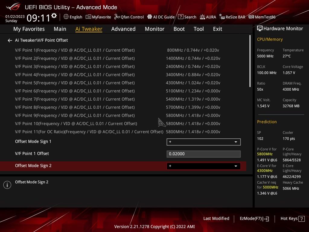Click the vertical scrollbar of settings list
Screen dimensions: 309x232
point(250,61)
